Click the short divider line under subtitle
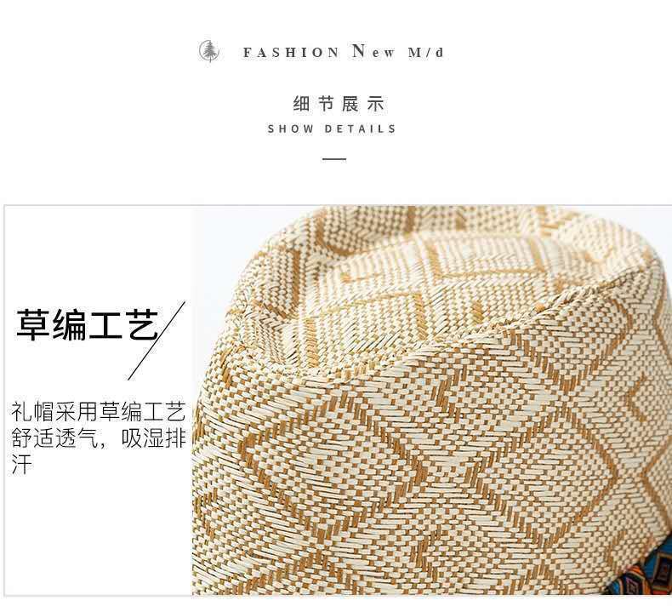 tap(334, 159)
